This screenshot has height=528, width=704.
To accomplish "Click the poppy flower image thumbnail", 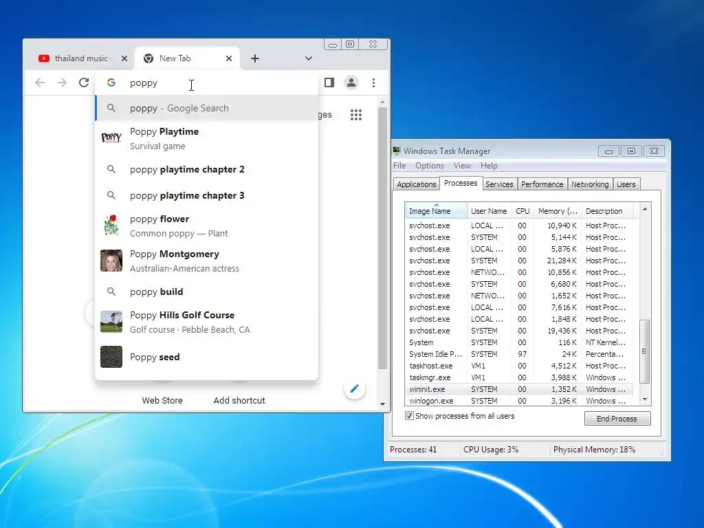I will click(x=111, y=225).
